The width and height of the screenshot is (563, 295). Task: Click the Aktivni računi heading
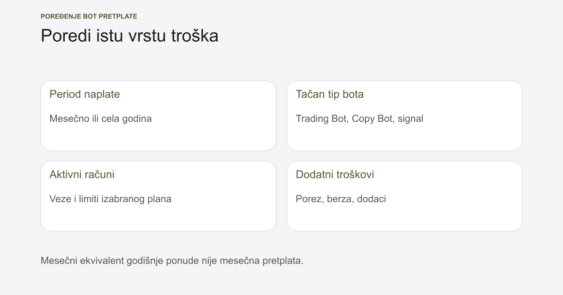[82, 175]
